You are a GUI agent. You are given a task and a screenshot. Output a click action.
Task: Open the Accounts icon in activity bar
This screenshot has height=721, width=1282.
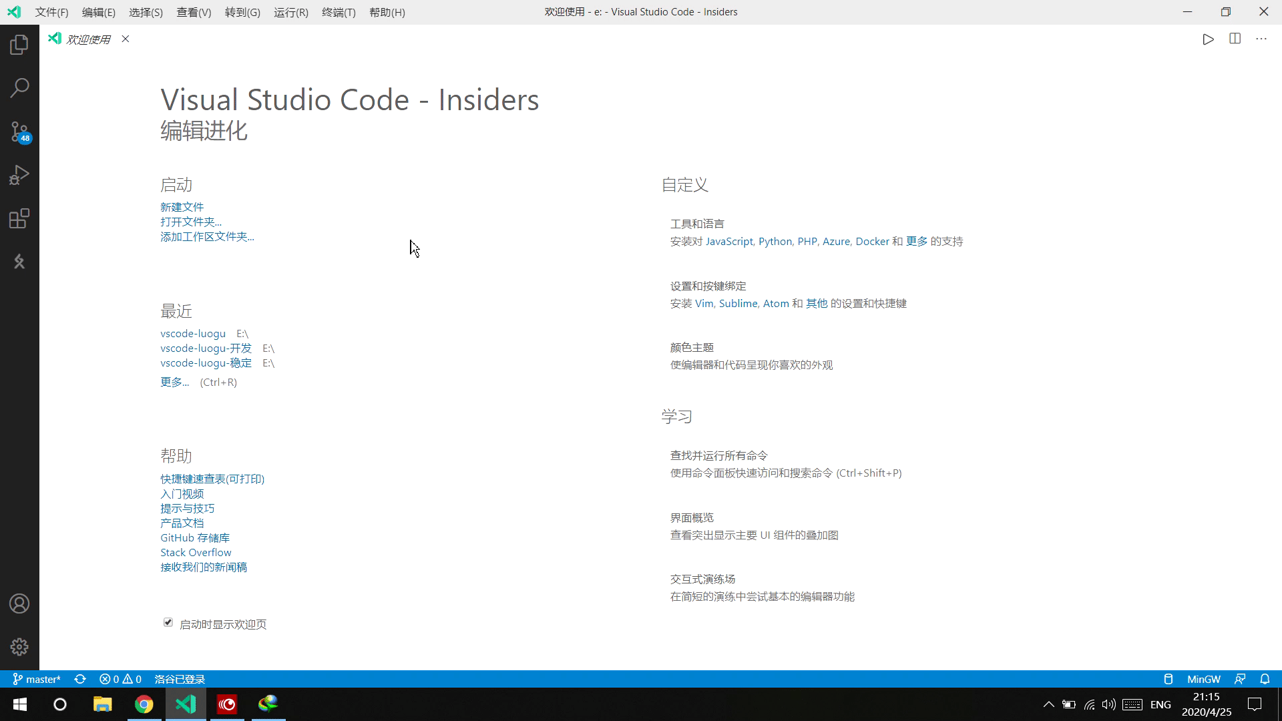pos(19,604)
